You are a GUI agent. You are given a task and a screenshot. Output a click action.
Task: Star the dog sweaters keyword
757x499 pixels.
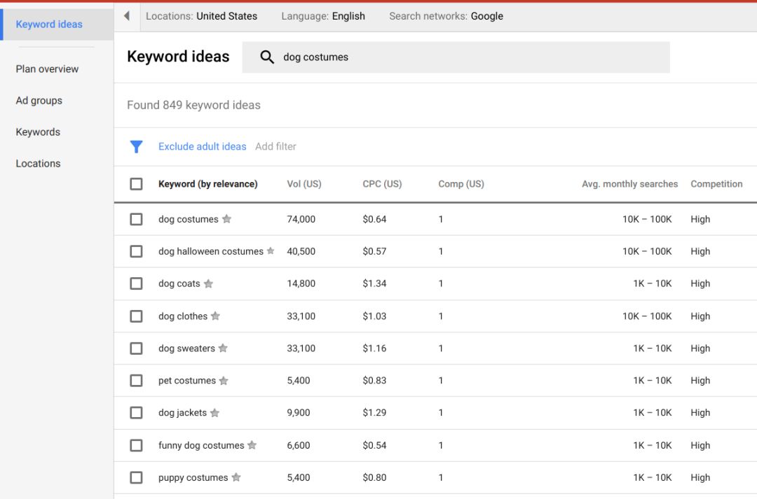click(x=223, y=348)
